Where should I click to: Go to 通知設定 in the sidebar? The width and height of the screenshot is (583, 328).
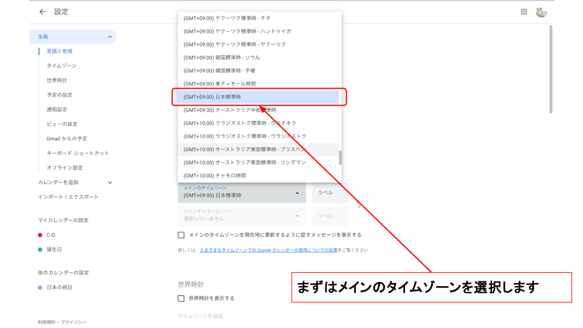(57, 109)
